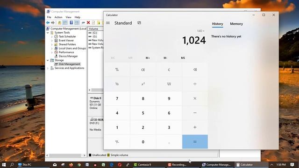Open the taskbar search icon
Viewport: 299px width, 168px height.
click(x=12, y=165)
